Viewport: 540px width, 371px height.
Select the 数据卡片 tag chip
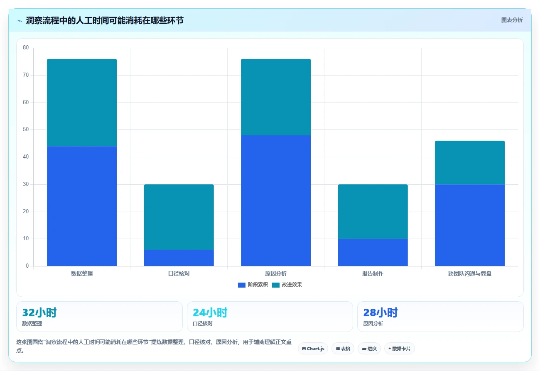tap(400, 349)
